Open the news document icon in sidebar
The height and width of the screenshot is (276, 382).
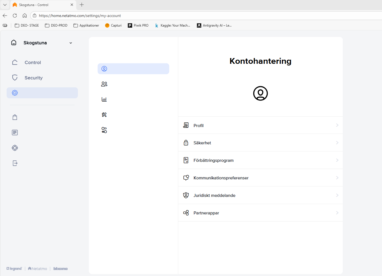[x=15, y=133]
